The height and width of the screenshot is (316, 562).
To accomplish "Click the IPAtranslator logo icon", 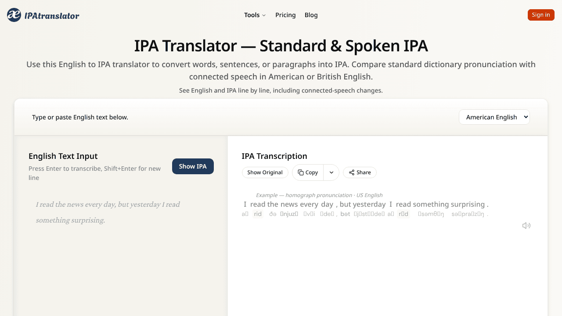I will [x=14, y=15].
